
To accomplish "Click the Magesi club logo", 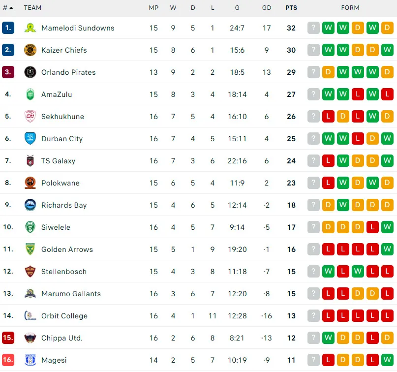I will click(x=30, y=360).
